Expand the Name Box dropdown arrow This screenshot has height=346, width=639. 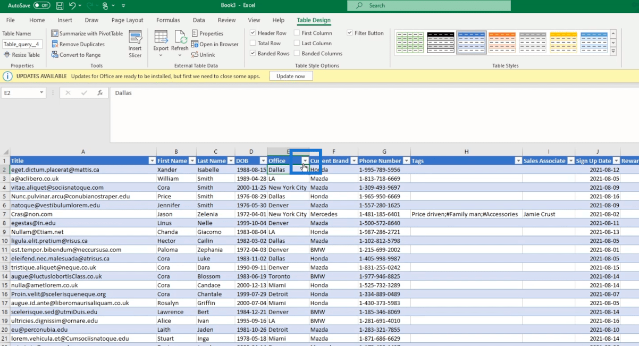[x=41, y=93]
